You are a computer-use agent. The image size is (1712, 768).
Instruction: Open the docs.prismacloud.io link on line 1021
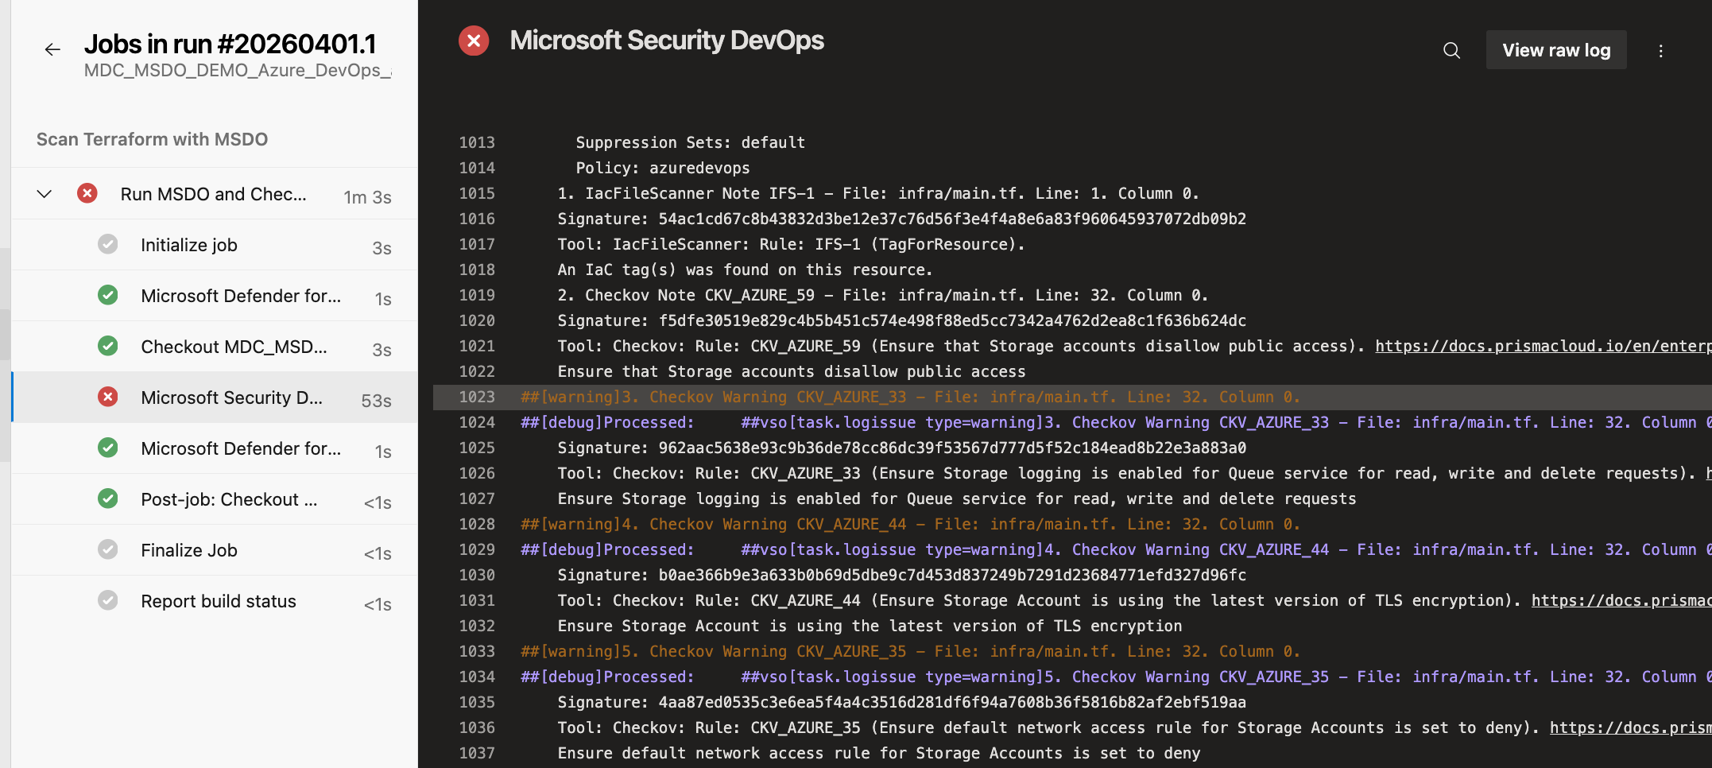[1543, 346]
